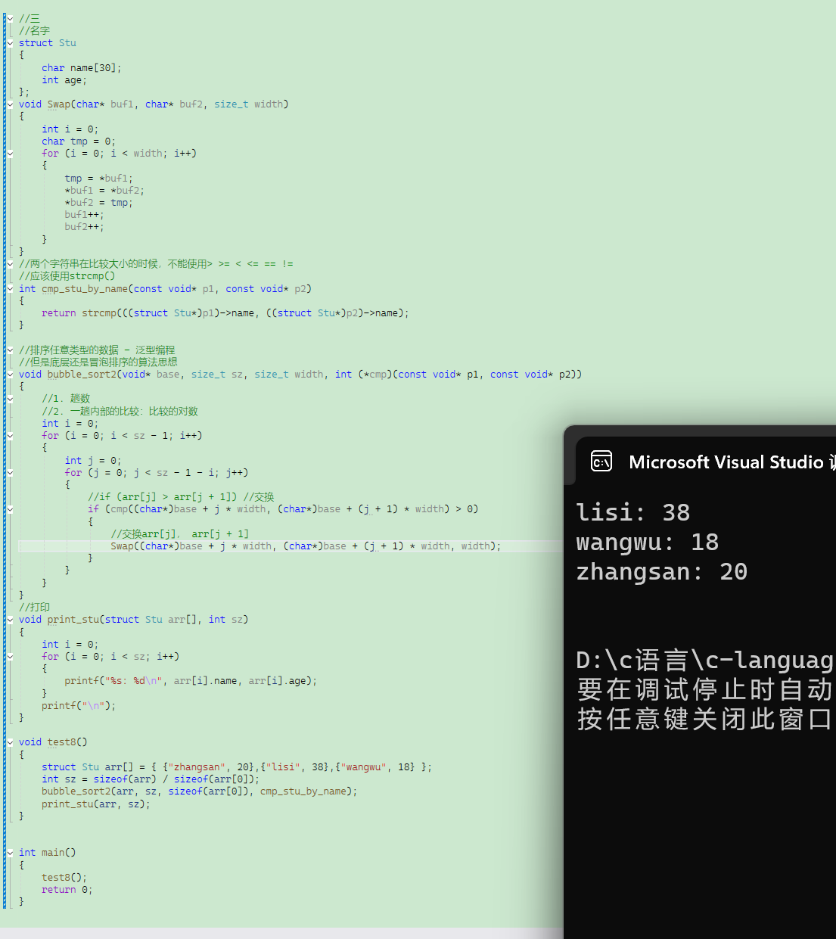Click the 'test8();' call in main
The image size is (836, 939).
tap(64, 878)
